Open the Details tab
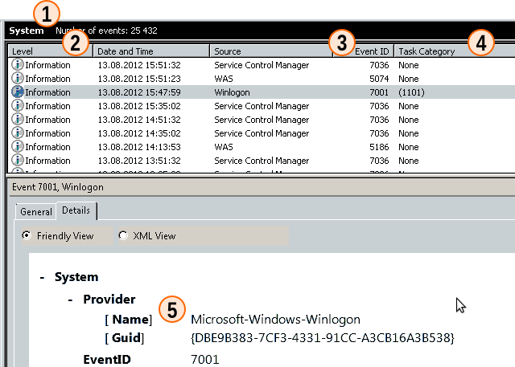Screen dimensions: 515x367 click(76, 210)
